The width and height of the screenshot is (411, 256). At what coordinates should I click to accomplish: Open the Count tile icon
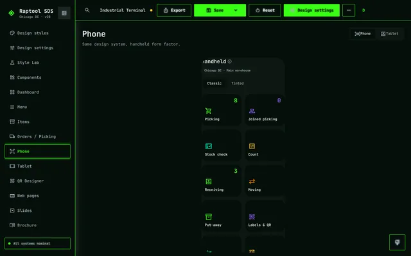tap(252, 146)
